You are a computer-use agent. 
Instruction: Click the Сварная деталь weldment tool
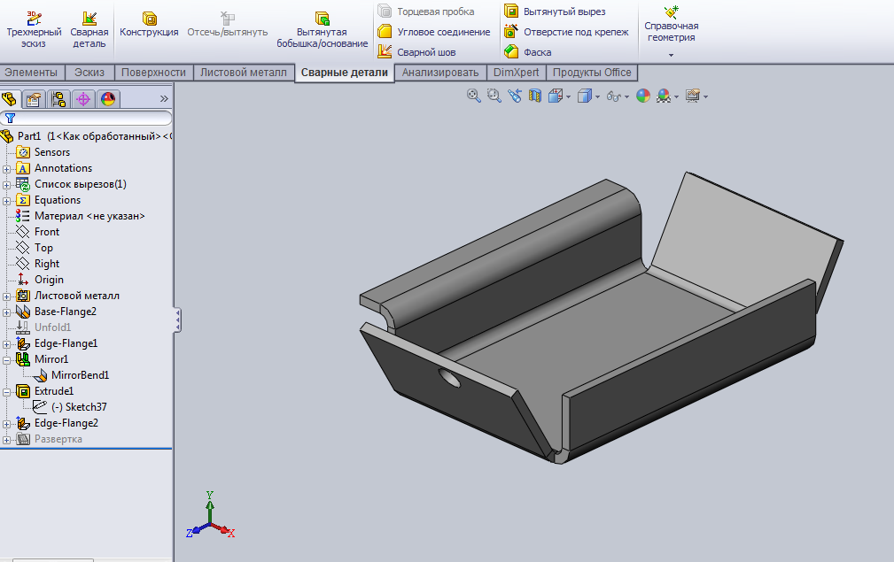(x=89, y=29)
